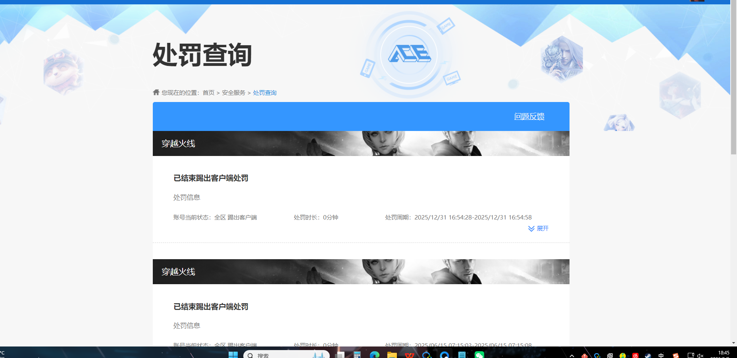This screenshot has height=358, width=737.
Task: Open the Calculator app in the taskbar
Action: [357, 354]
